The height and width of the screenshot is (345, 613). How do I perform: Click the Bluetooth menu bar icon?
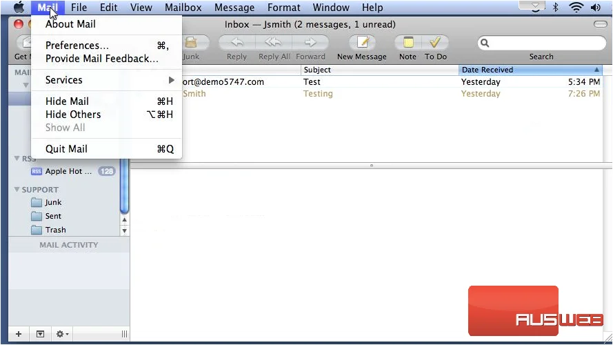(x=556, y=7)
